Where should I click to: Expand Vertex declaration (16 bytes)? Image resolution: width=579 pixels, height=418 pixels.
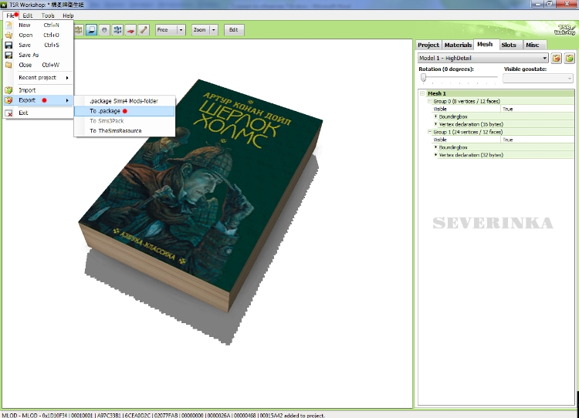click(x=435, y=124)
